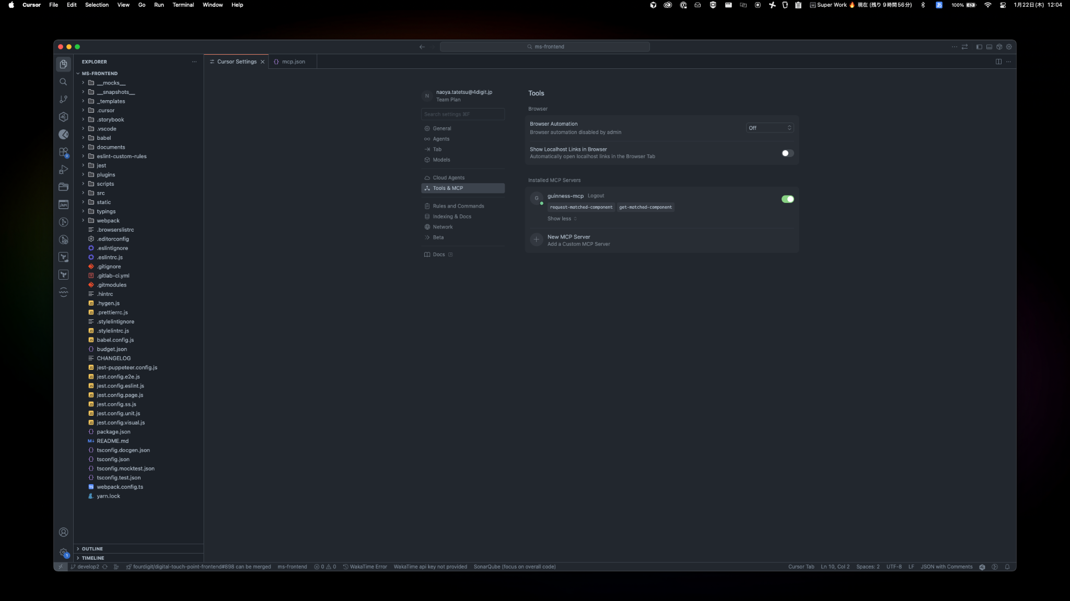
Task: Toggle panel layout icon in title bar
Action: (989, 47)
